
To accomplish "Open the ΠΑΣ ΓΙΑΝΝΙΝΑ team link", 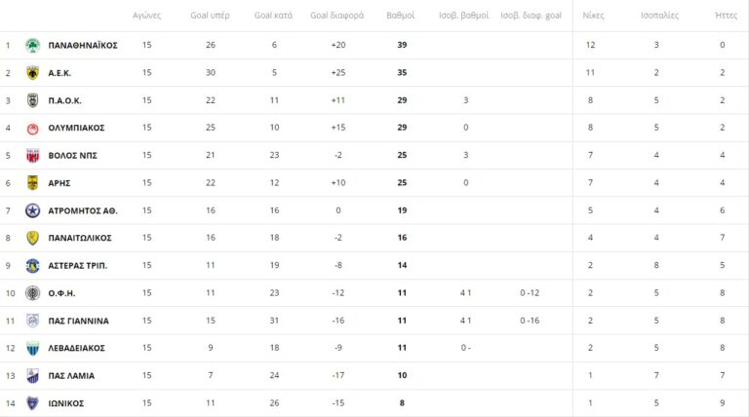I will 78,320.
